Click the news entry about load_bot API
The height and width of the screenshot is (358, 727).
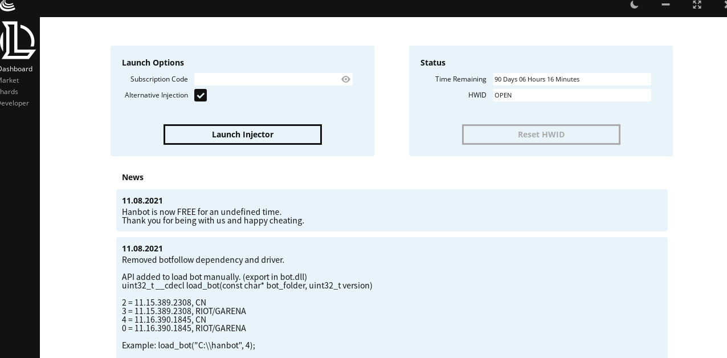(392, 298)
